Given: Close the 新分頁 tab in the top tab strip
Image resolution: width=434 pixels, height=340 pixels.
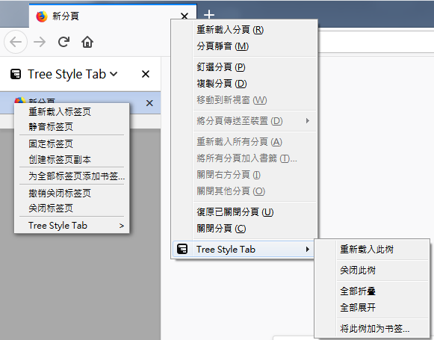Looking at the screenshot, I should (185, 16).
